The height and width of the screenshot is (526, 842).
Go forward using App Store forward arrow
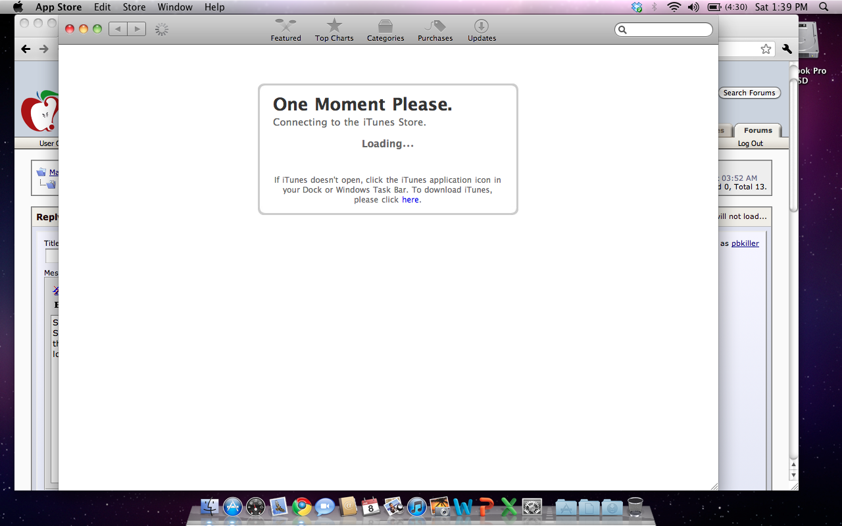(x=137, y=29)
